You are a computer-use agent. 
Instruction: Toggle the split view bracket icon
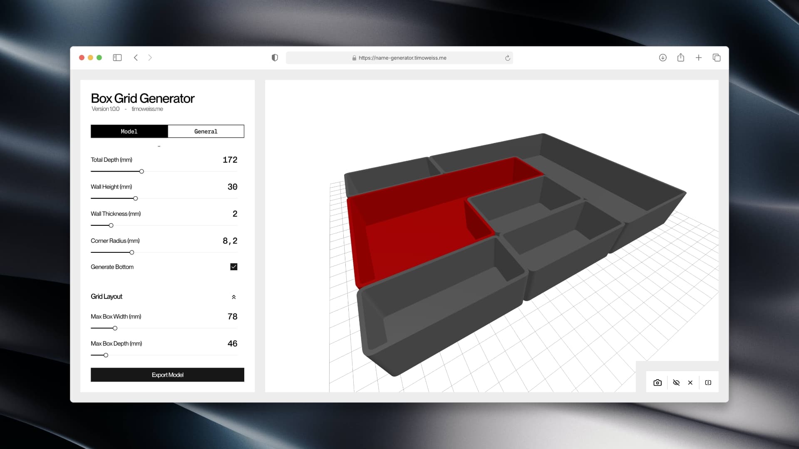point(708,382)
